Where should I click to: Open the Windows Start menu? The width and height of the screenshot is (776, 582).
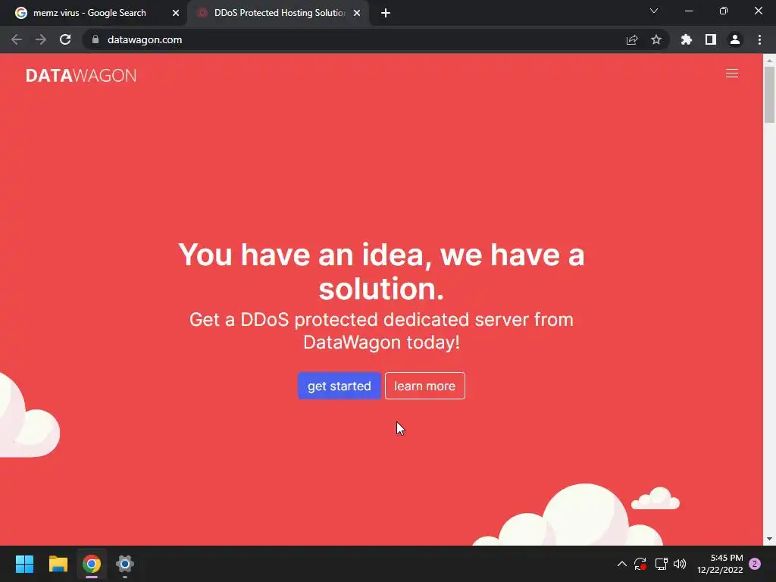tap(24, 564)
